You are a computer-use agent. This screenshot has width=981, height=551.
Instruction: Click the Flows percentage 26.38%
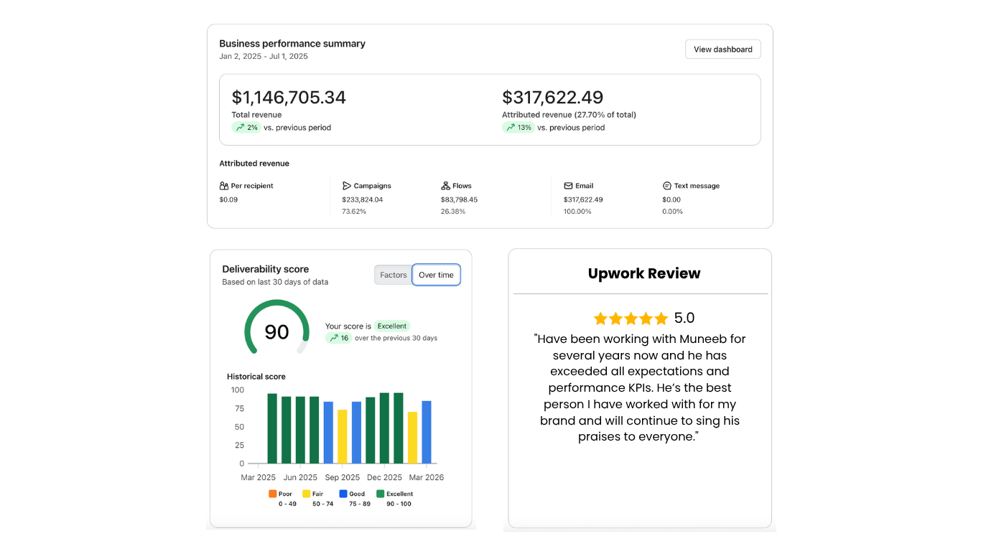453,212
